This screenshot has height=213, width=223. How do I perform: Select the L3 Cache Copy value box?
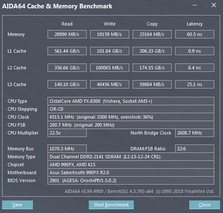coord(152,84)
